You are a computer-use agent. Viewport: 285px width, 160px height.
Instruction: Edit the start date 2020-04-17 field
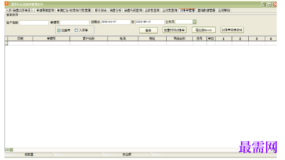tap(116, 22)
